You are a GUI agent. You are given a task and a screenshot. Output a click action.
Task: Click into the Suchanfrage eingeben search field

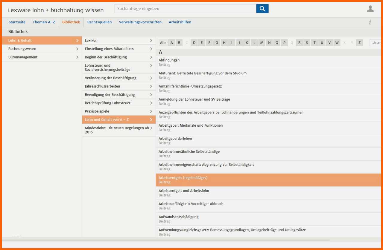(x=186, y=9)
